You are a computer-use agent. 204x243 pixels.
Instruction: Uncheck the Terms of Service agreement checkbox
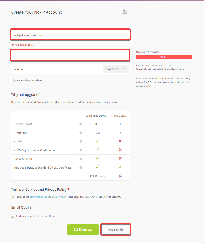click(x=13, y=197)
